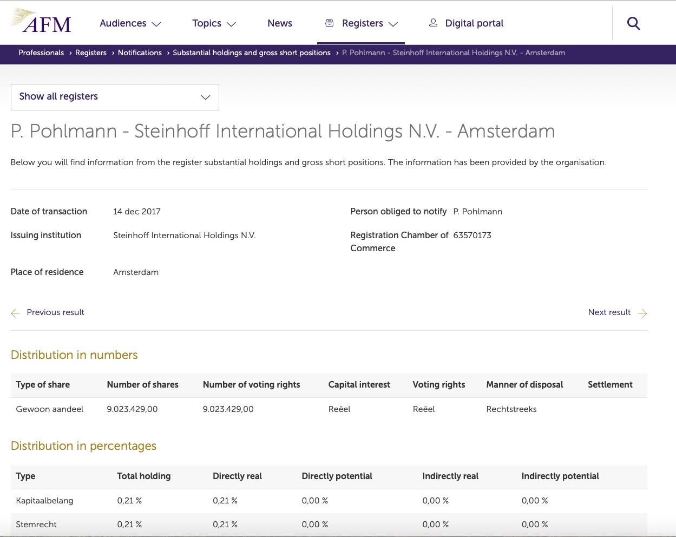The image size is (676, 537).
Task: Click the AFM logo
Action: click(40, 22)
